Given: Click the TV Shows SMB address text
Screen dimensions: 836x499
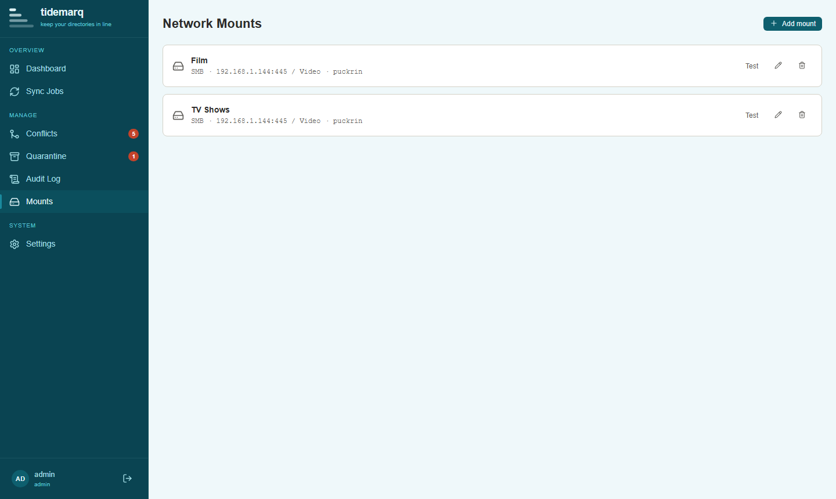Looking at the screenshot, I should pos(276,121).
